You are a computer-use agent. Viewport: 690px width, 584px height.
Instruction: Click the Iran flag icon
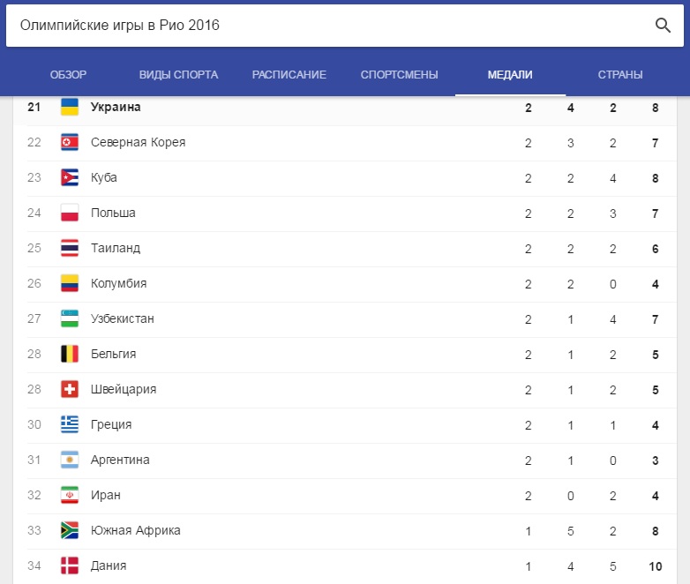pos(70,495)
